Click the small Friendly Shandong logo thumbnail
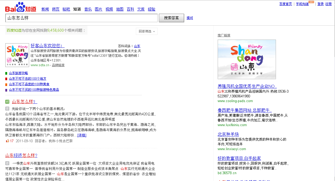This screenshot has height=181, width=335. click(x=17, y=55)
